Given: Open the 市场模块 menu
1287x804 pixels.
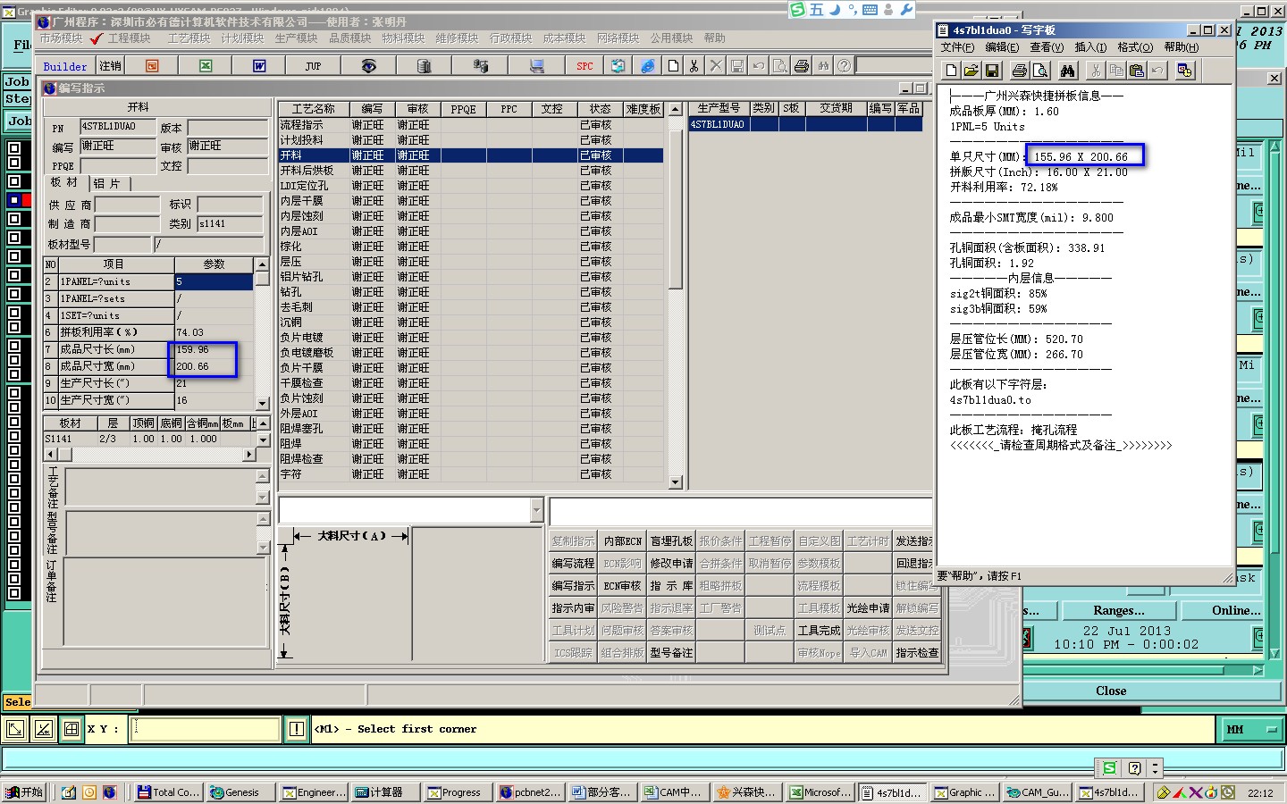Looking at the screenshot, I should [x=61, y=38].
